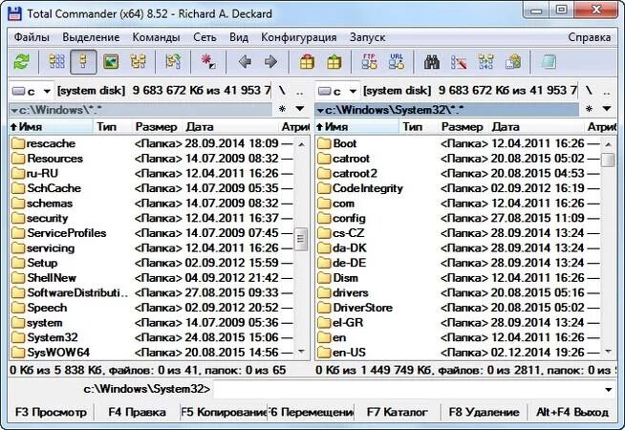Open right panel drive C dropdown
The height and width of the screenshot is (430, 625).
pos(336,92)
